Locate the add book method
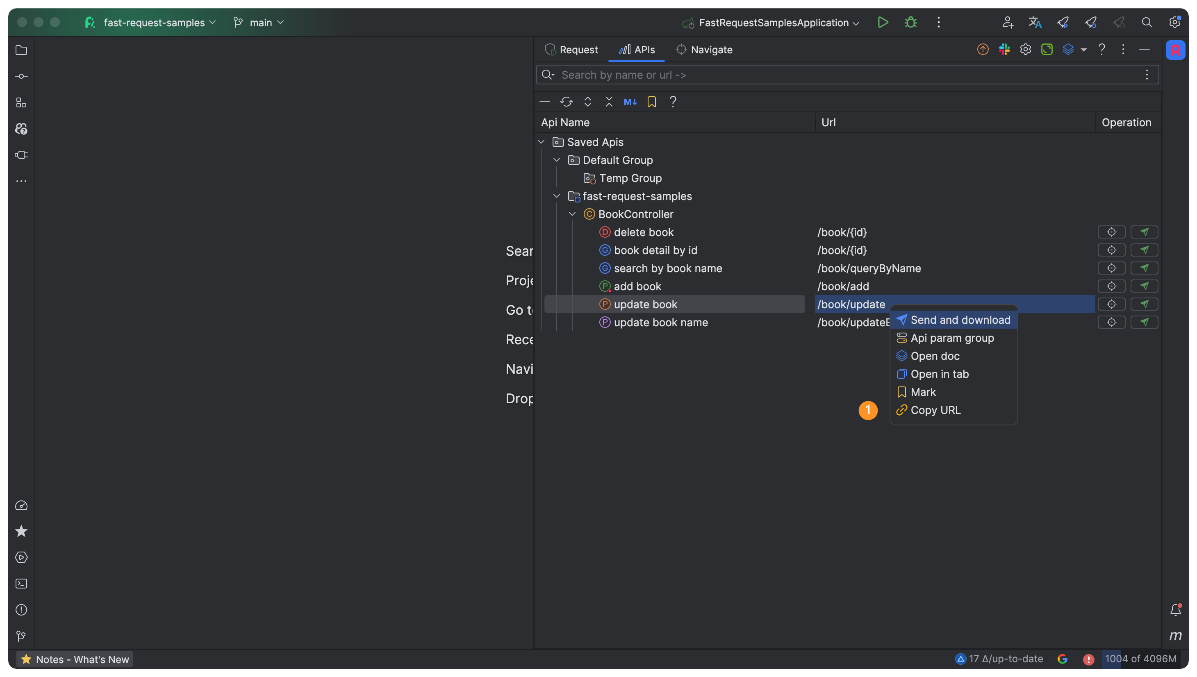1197x677 pixels. (x=1111, y=286)
